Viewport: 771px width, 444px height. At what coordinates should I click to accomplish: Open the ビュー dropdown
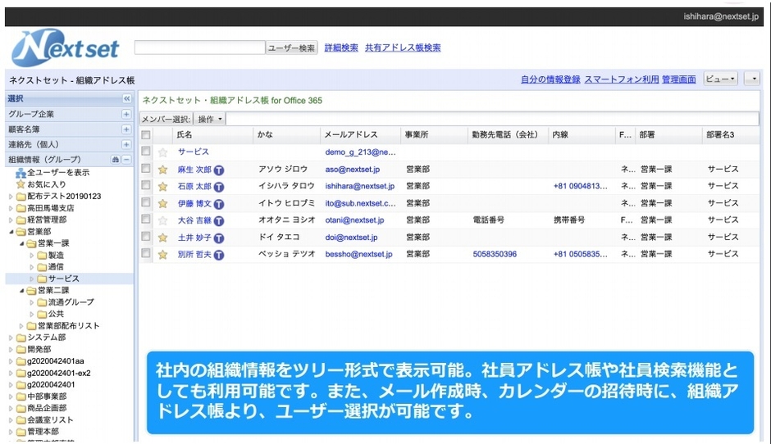point(720,79)
